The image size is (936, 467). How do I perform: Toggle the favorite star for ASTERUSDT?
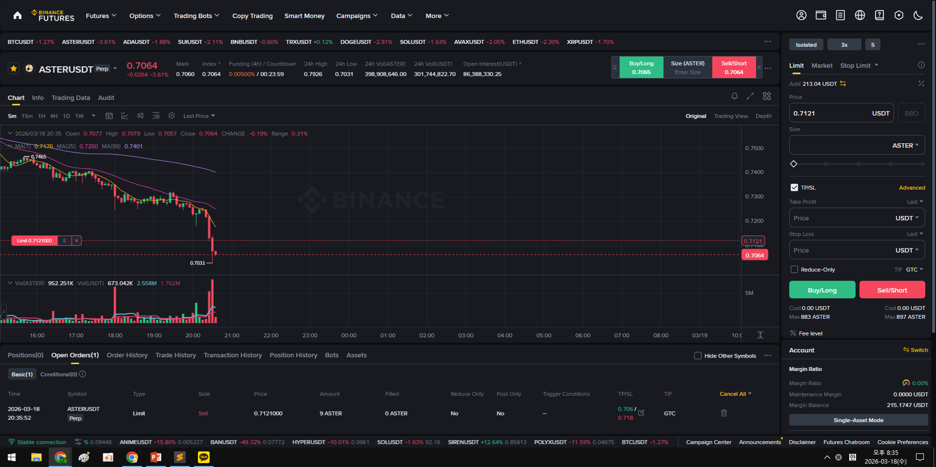point(14,69)
